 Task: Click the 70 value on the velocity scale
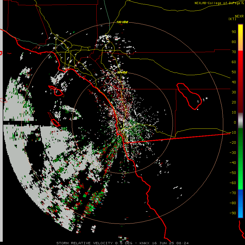tap(234, 52)
